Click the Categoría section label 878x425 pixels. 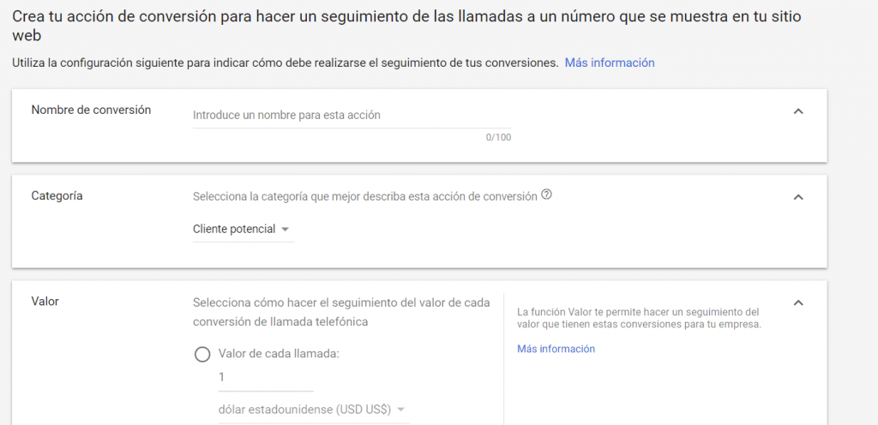pos(57,196)
